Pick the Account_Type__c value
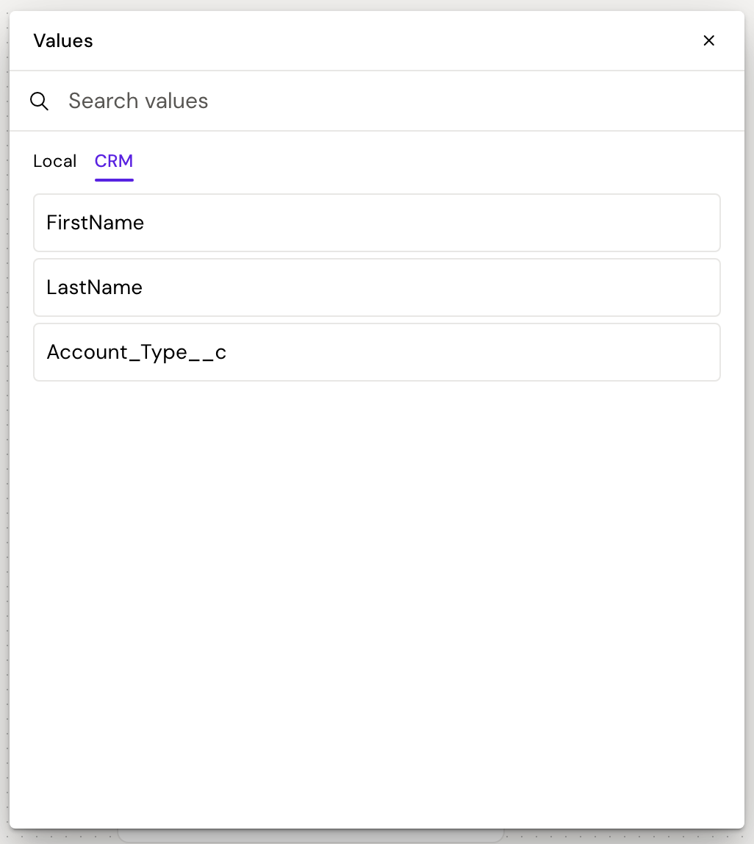 [x=376, y=352]
